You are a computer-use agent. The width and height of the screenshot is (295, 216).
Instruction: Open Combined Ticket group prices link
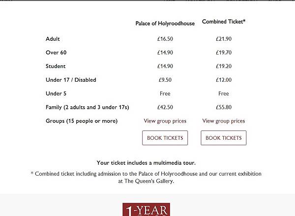[223, 121]
